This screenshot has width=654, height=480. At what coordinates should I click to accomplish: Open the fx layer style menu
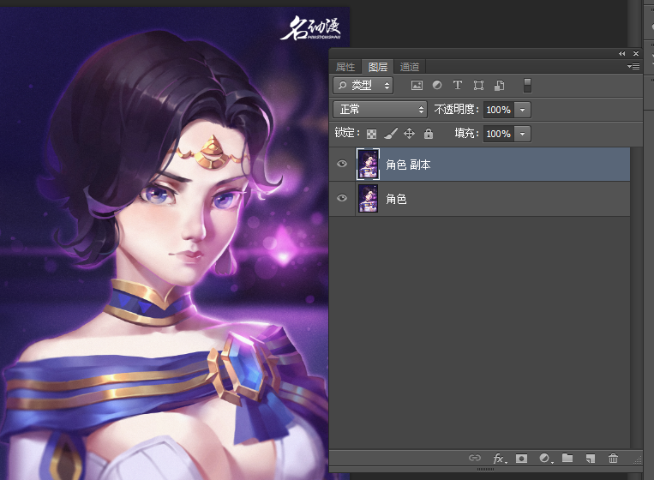pyautogui.click(x=500, y=459)
